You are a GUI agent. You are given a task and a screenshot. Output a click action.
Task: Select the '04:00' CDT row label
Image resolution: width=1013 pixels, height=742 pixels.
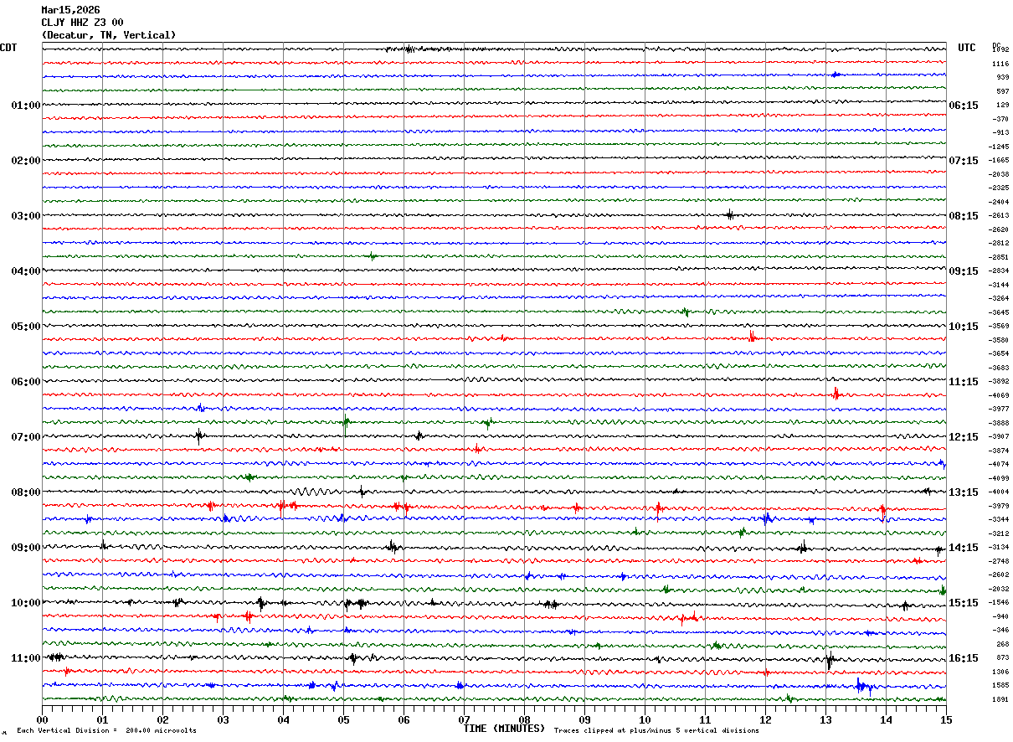pyautogui.click(x=26, y=271)
